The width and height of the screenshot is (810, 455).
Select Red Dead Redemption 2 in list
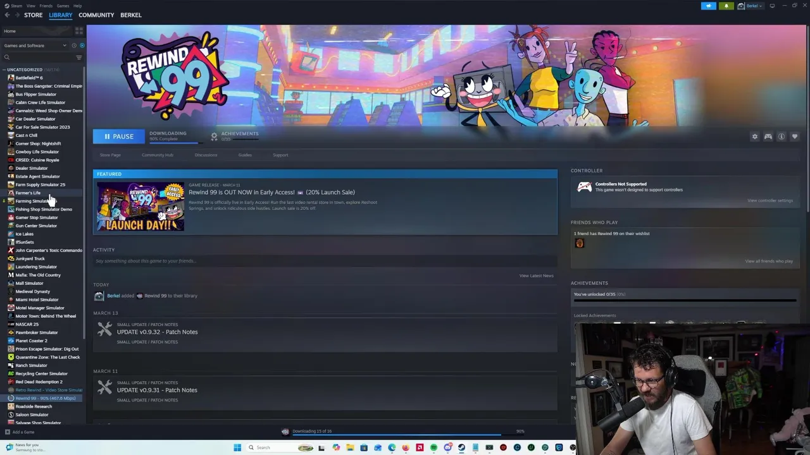(39, 382)
